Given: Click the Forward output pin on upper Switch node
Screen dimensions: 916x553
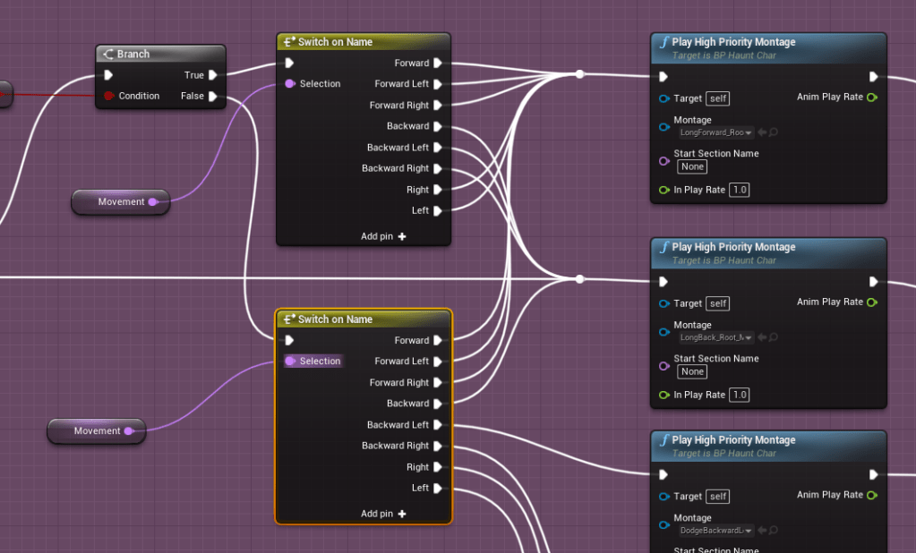Looking at the screenshot, I should [x=438, y=64].
